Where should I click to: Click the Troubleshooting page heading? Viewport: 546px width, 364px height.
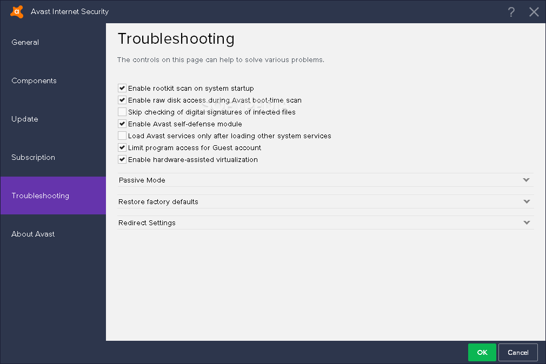176,39
